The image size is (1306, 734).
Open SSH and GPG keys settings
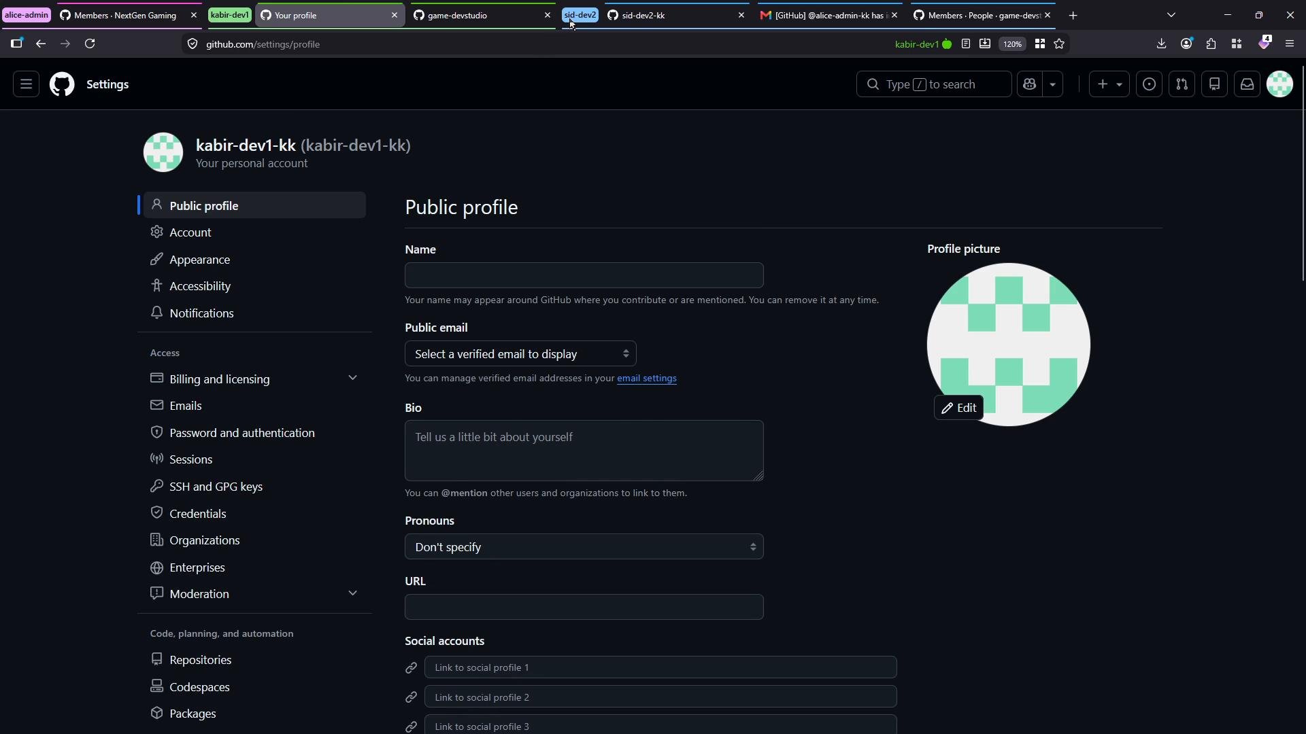pyautogui.click(x=255, y=487)
